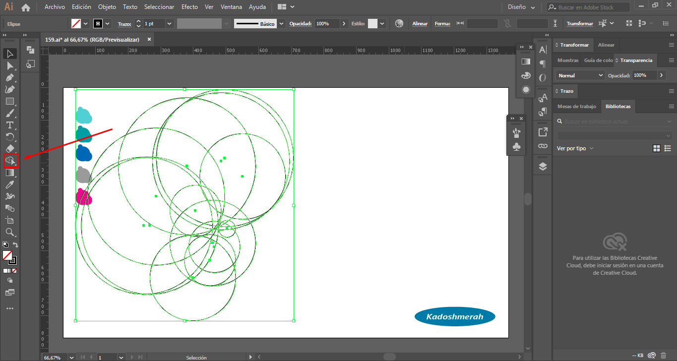Toggle the constrain width and height proportions link

coord(507,23)
